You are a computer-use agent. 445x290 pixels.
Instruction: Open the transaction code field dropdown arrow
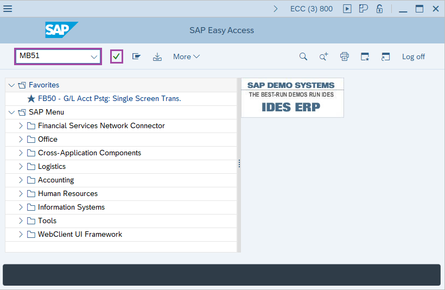pos(94,57)
